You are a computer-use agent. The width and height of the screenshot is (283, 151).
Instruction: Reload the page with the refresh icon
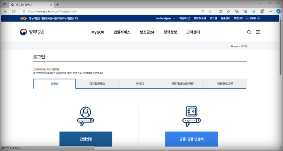coord(14,11)
